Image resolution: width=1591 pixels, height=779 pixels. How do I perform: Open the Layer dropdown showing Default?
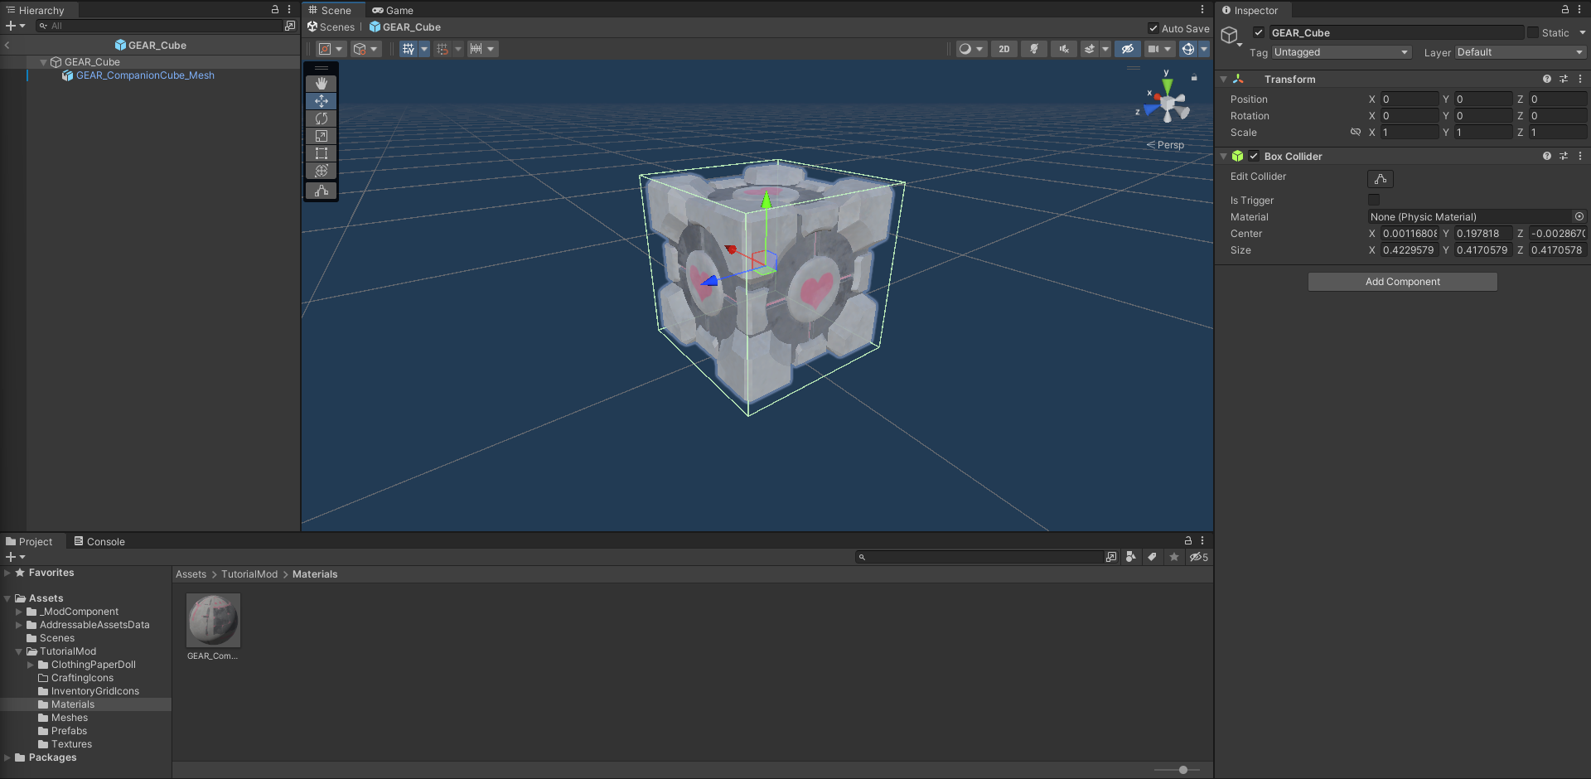point(1520,52)
